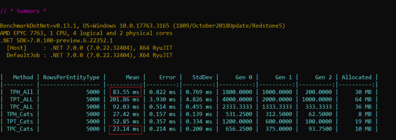This screenshot has width=396, height=140.
Task: Click the Error column header
Action: point(167,77)
